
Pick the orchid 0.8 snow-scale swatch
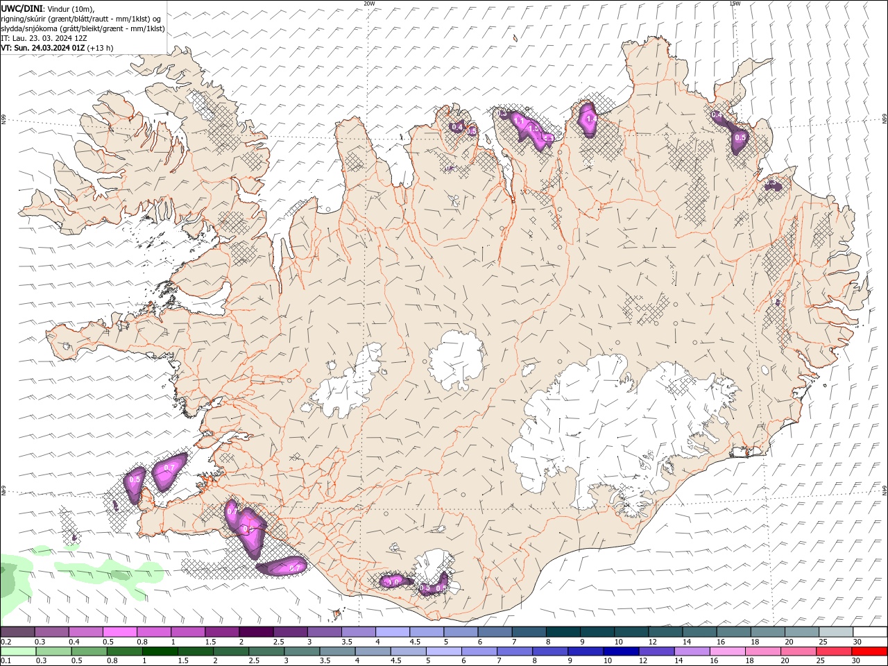tap(153, 632)
